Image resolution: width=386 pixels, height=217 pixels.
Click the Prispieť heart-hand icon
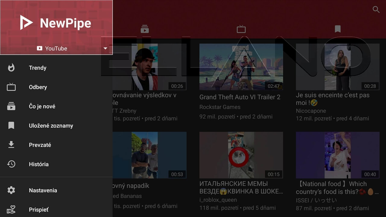(11, 209)
